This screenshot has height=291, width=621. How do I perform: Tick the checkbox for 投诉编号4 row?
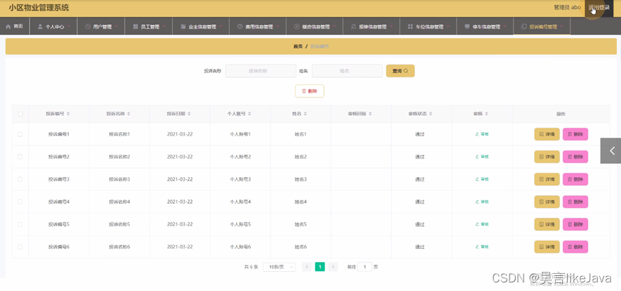[20, 202]
